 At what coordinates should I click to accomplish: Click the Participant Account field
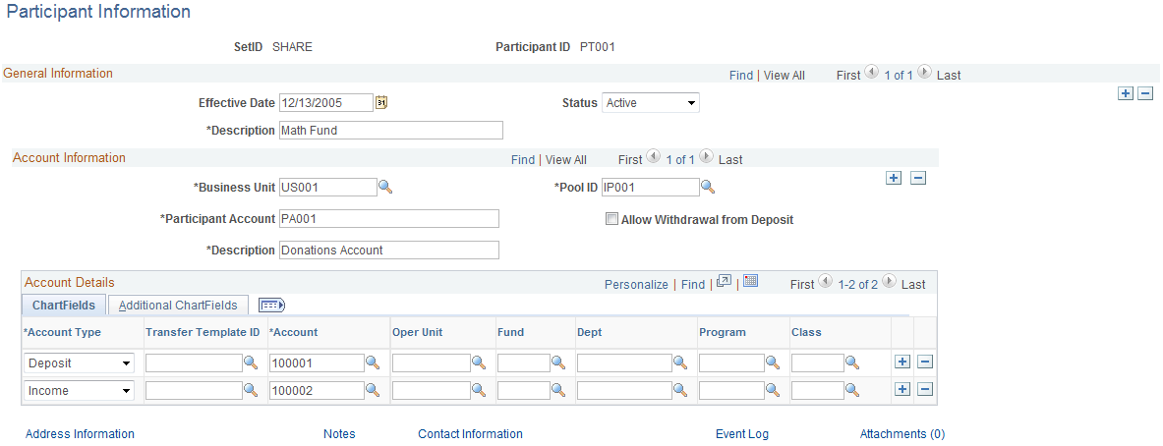(388, 218)
